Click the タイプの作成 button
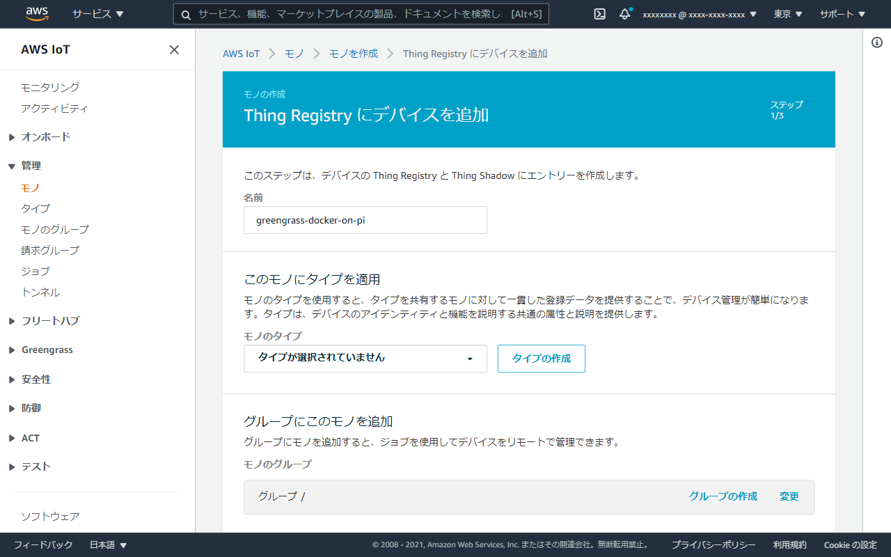This screenshot has width=891, height=557. (541, 359)
